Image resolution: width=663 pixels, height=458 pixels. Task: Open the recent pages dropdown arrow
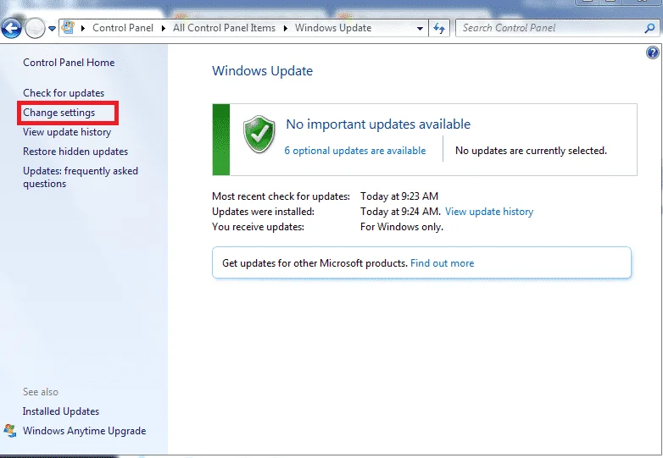(52, 29)
